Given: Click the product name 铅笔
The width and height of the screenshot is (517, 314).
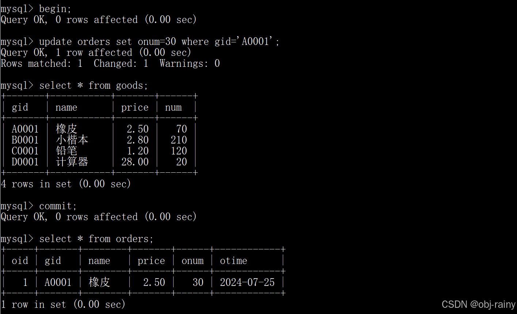Looking at the screenshot, I should [66, 151].
